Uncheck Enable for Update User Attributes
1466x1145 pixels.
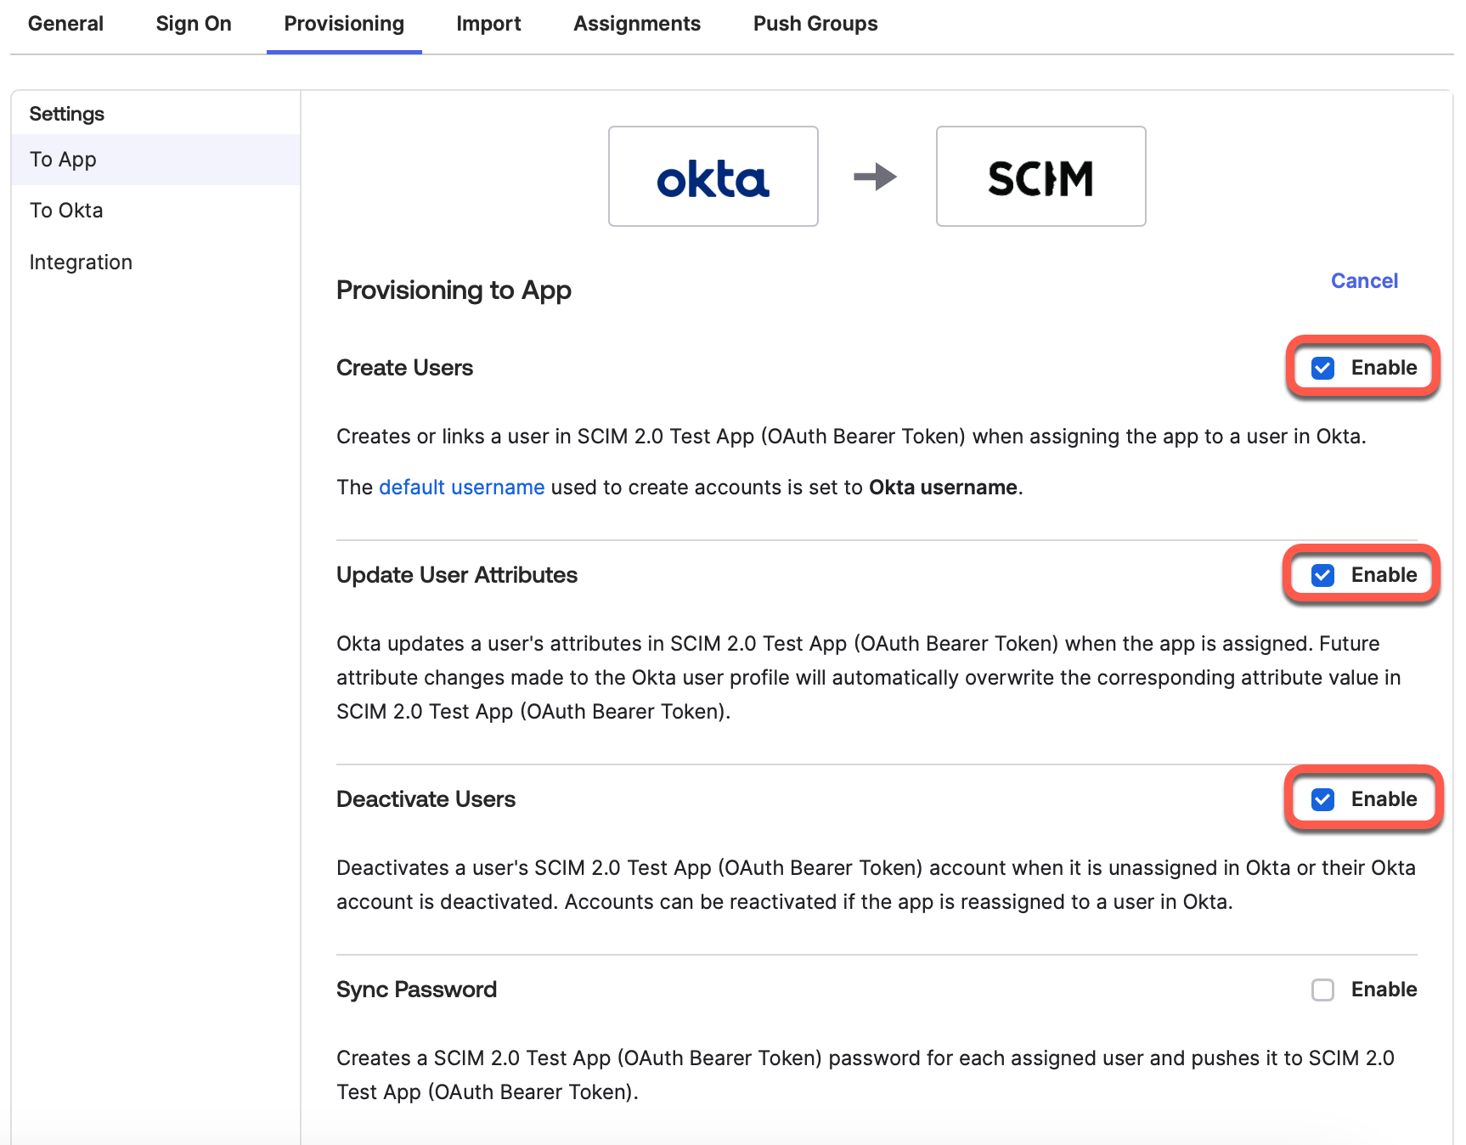1322,575
